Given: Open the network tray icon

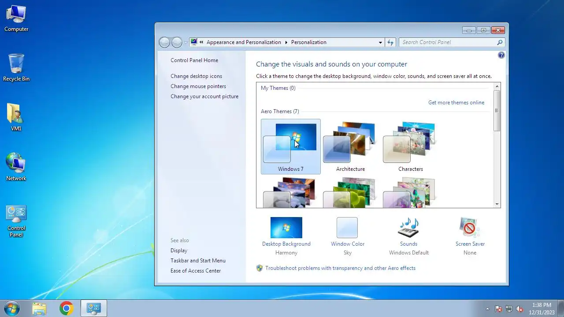Looking at the screenshot, I should click(509, 309).
